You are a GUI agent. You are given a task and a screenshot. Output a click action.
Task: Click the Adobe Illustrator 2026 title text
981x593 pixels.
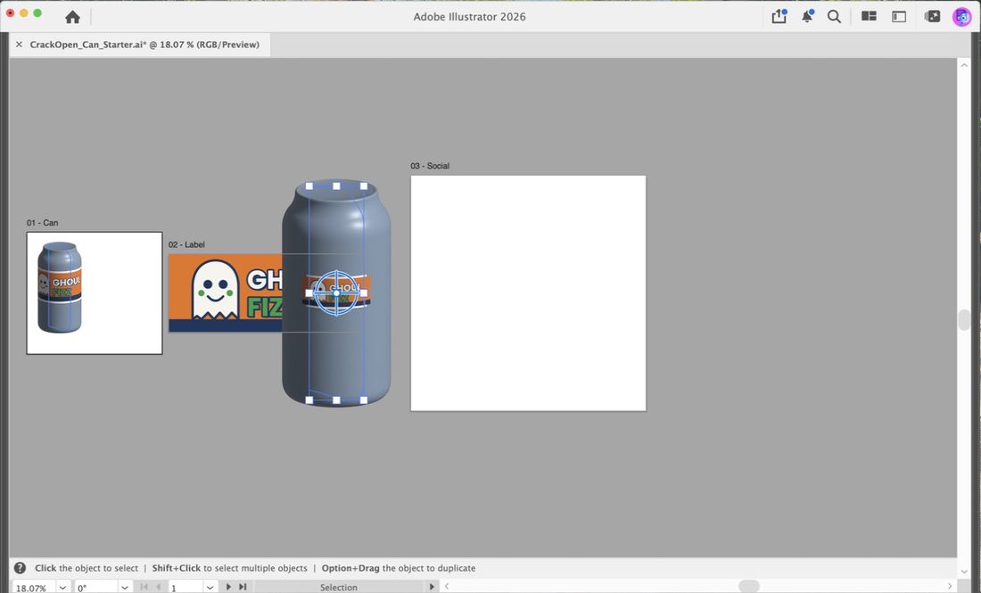[469, 17]
